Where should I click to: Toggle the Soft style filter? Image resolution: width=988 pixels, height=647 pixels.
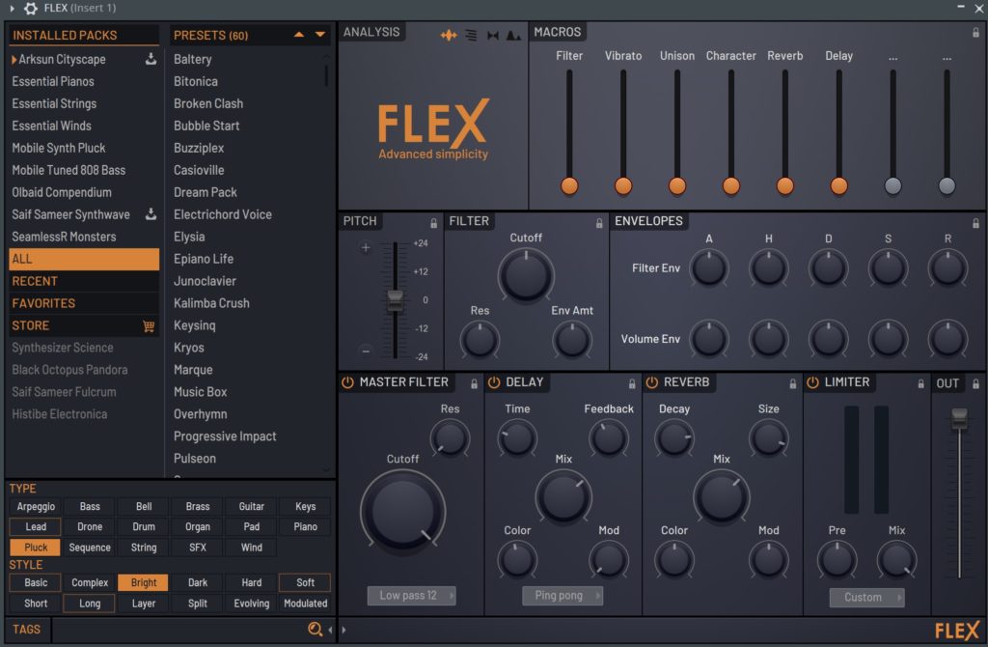coord(305,582)
